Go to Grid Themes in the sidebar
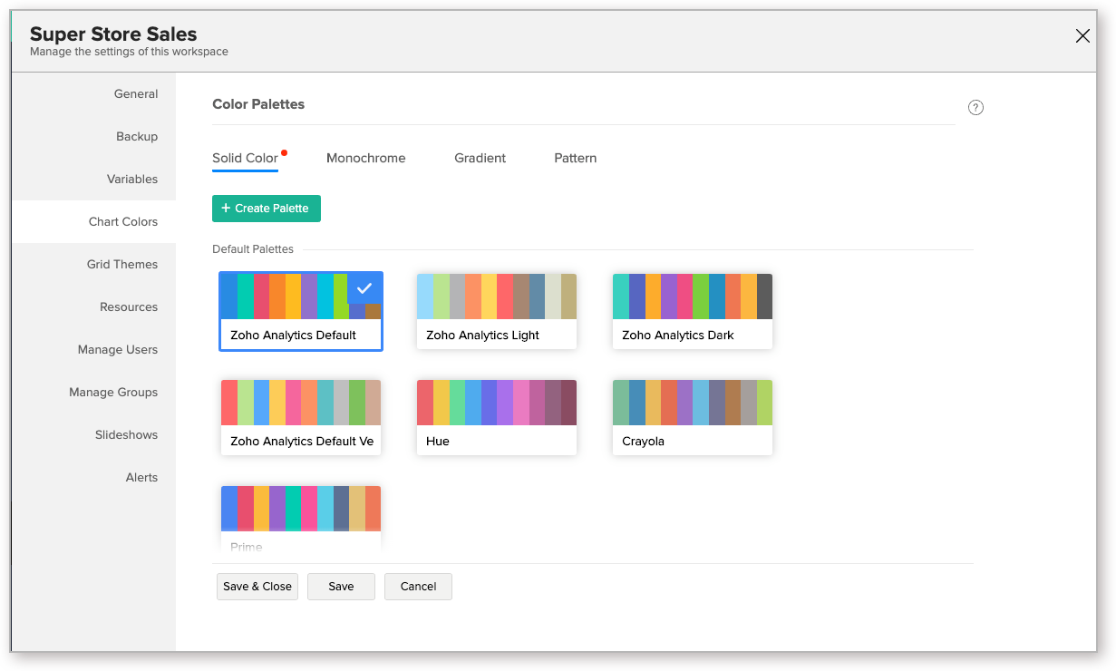1116x671 pixels. pos(122,265)
